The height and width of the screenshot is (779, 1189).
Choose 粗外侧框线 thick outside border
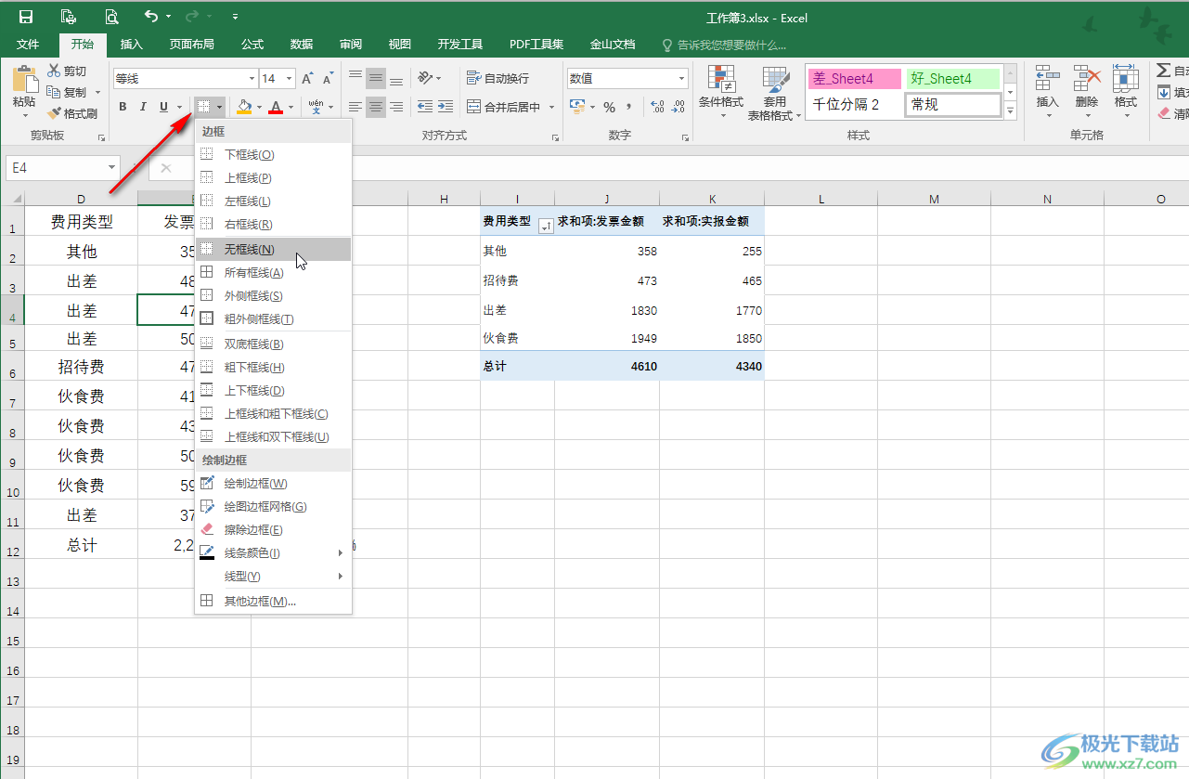tap(273, 318)
